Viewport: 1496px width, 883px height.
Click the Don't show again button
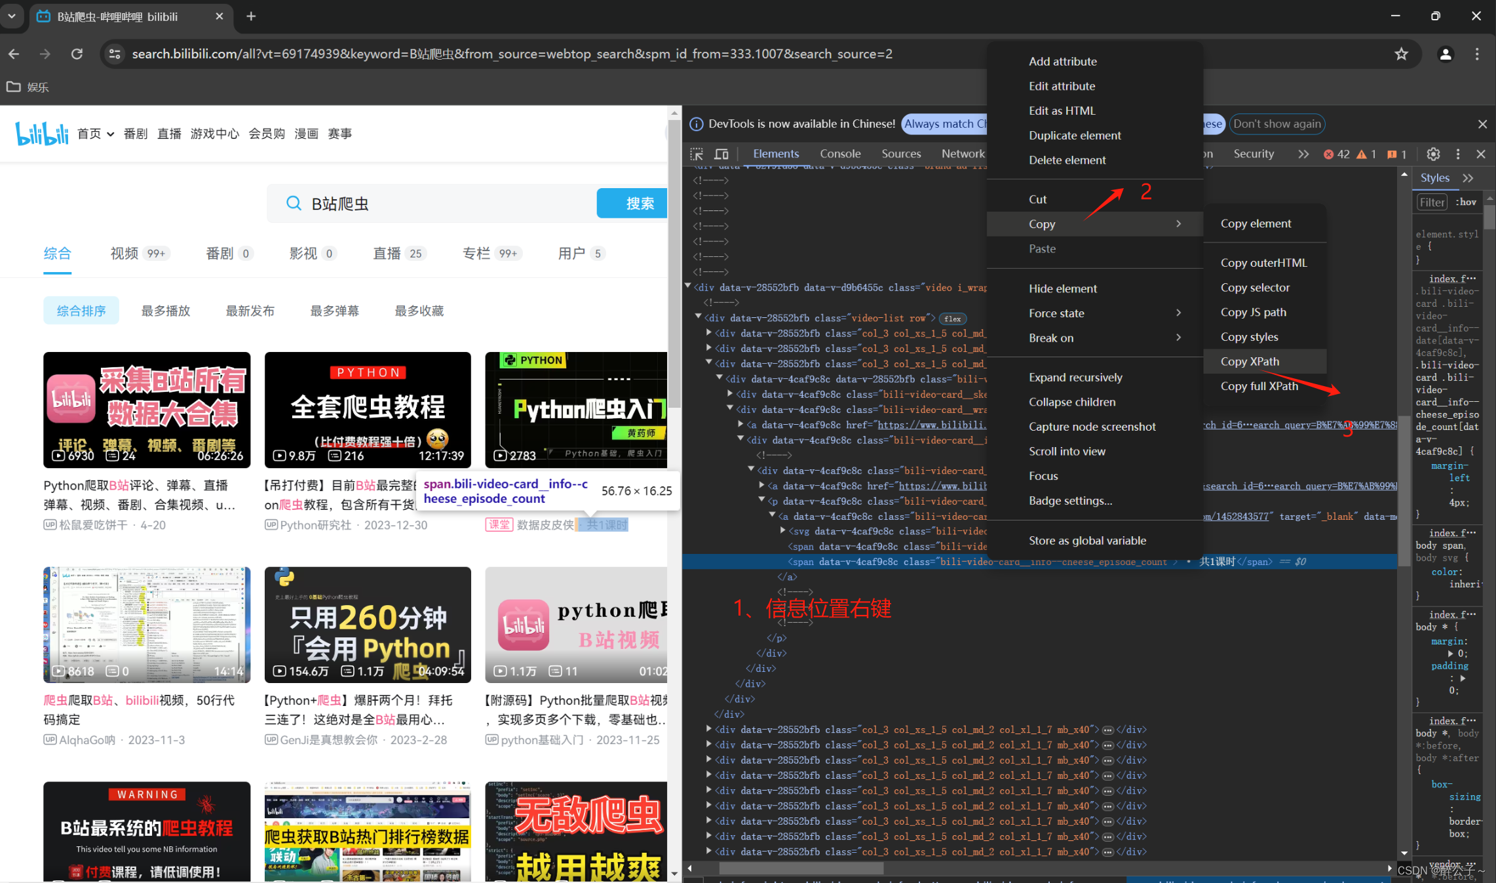[x=1276, y=124]
